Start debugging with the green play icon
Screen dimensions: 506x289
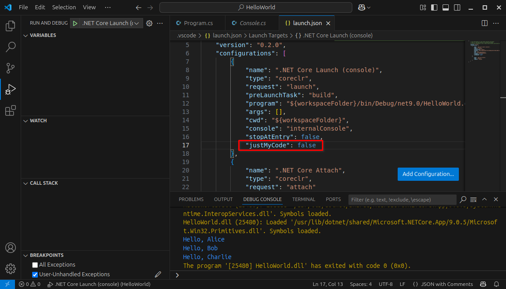[x=75, y=23]
